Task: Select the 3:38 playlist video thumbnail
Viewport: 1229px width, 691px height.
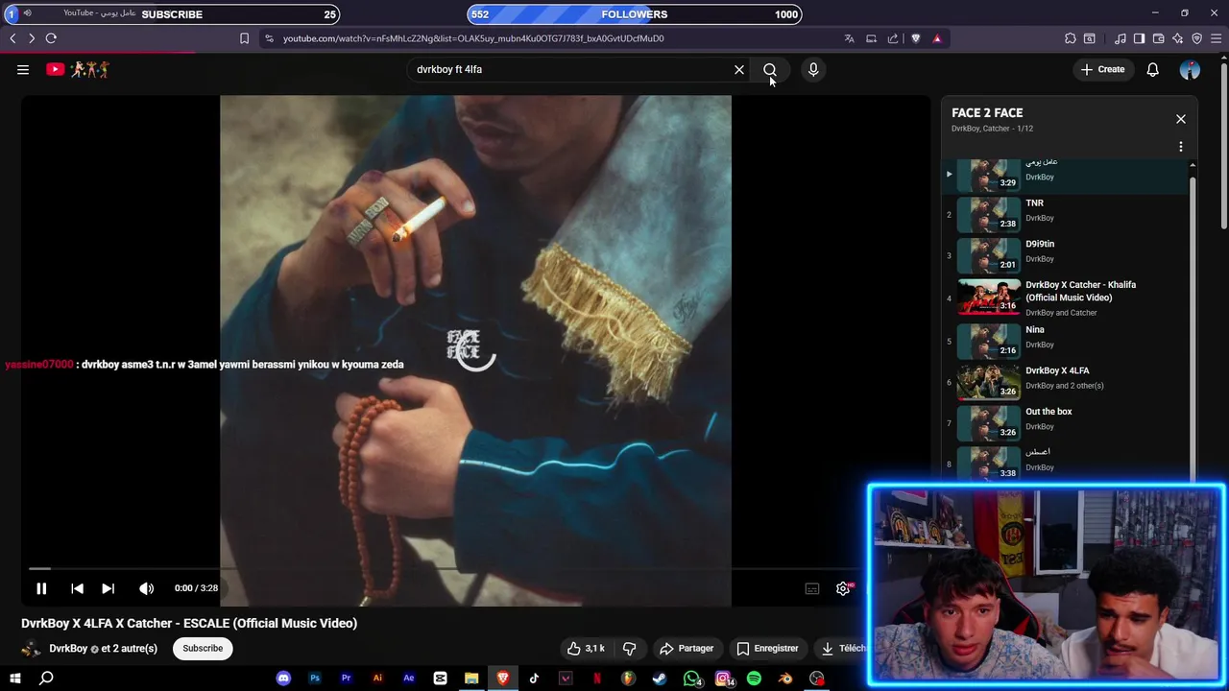Action: [989, 464]
